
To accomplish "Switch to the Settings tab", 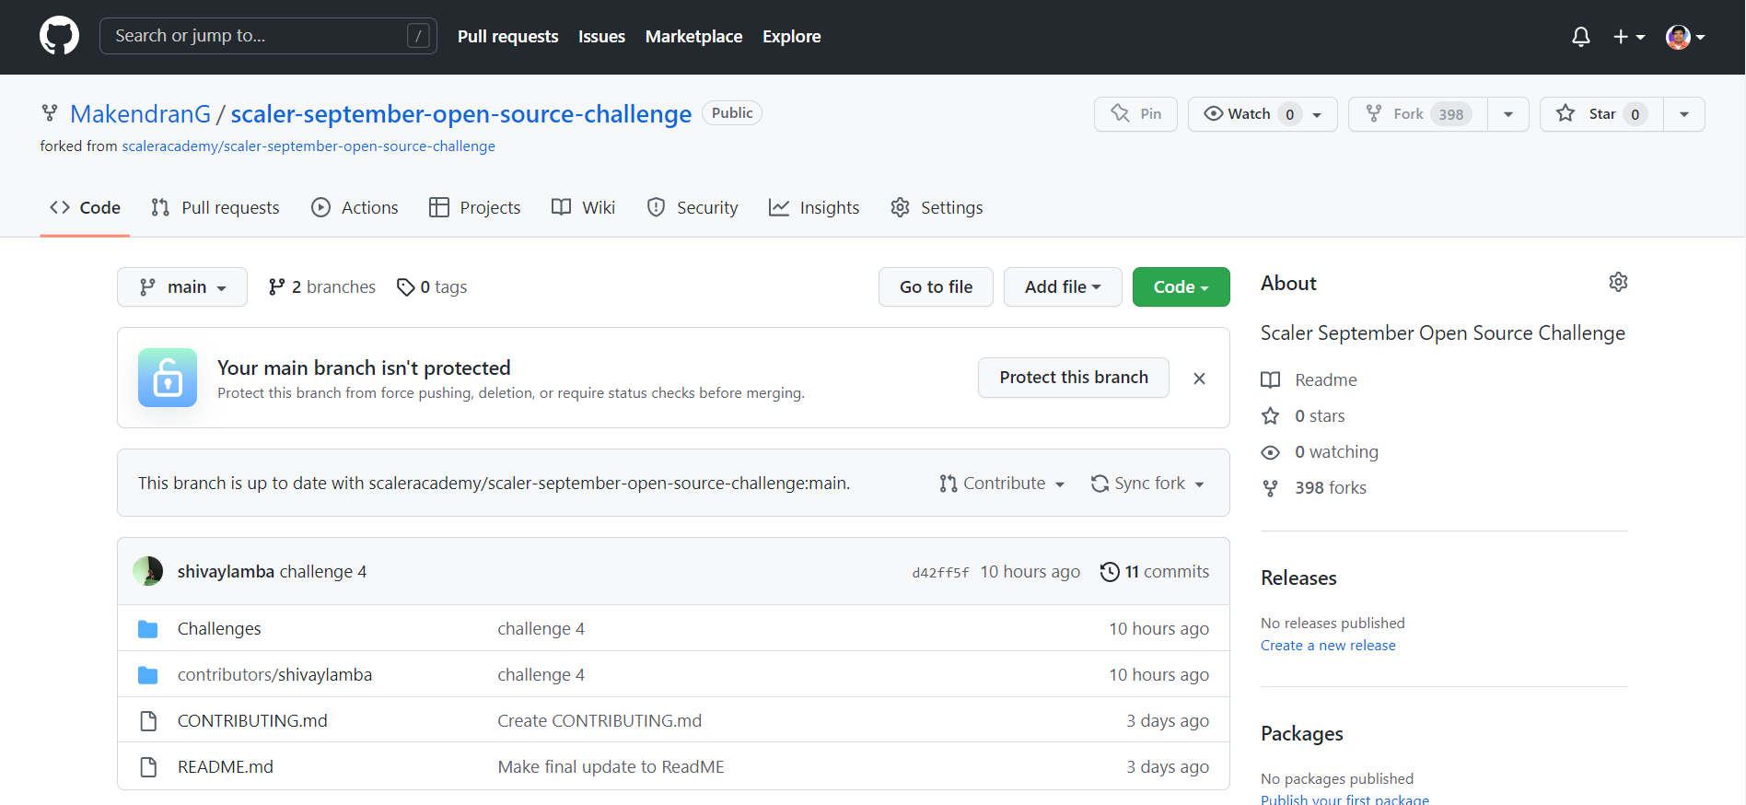I will (937, 207).
